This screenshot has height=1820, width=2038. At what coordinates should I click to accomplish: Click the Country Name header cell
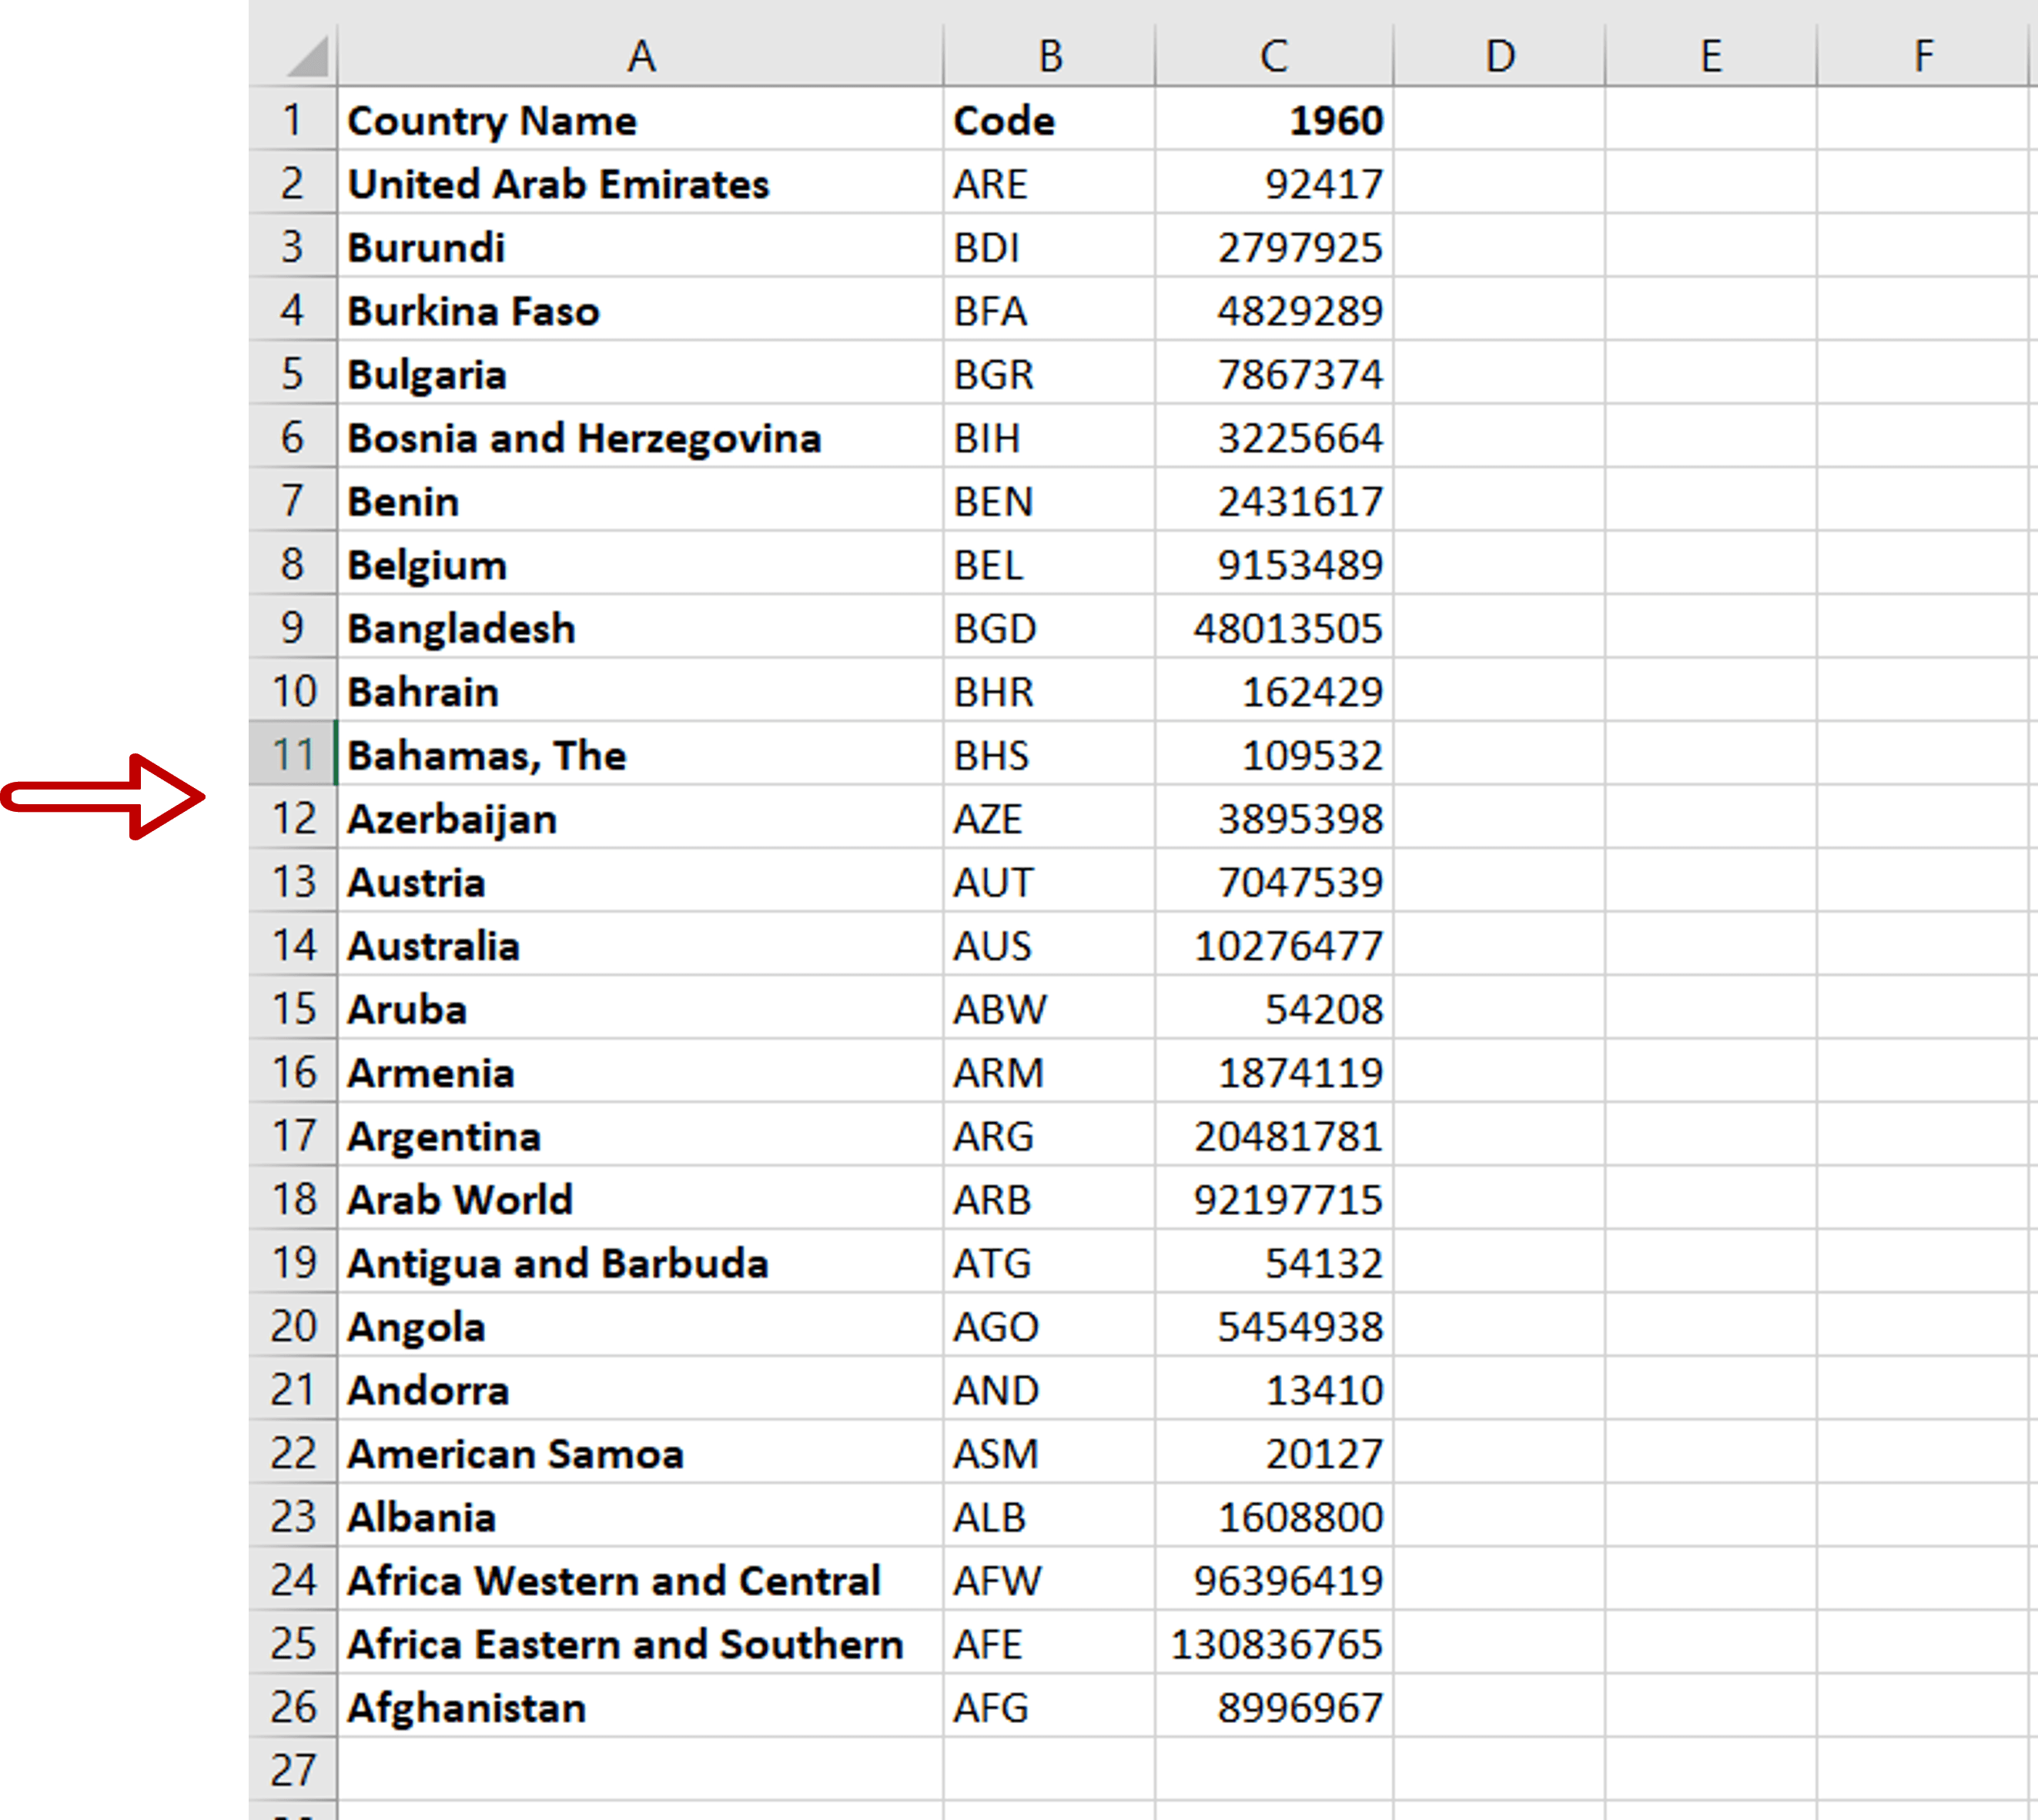(641, 120)
